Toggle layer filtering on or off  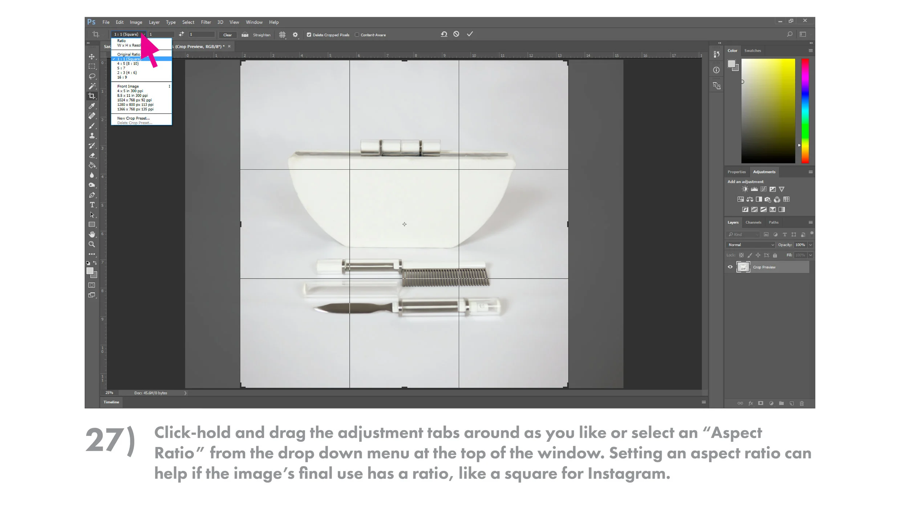click(812, 233)
